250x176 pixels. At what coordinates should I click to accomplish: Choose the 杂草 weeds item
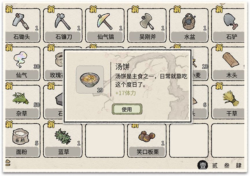point(22,102)
